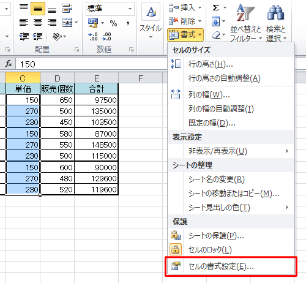Click the clear eraser icon
Viewport: 306px width, 283px height.
tap(215, 35)
